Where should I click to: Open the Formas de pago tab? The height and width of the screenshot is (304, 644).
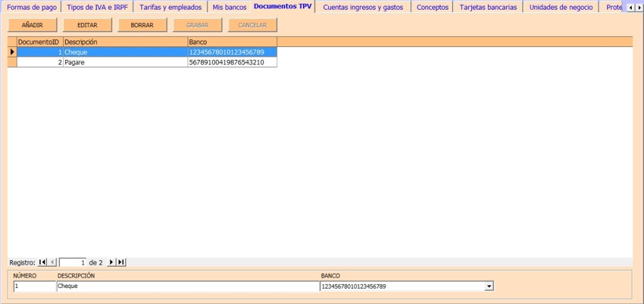point(32,7)
